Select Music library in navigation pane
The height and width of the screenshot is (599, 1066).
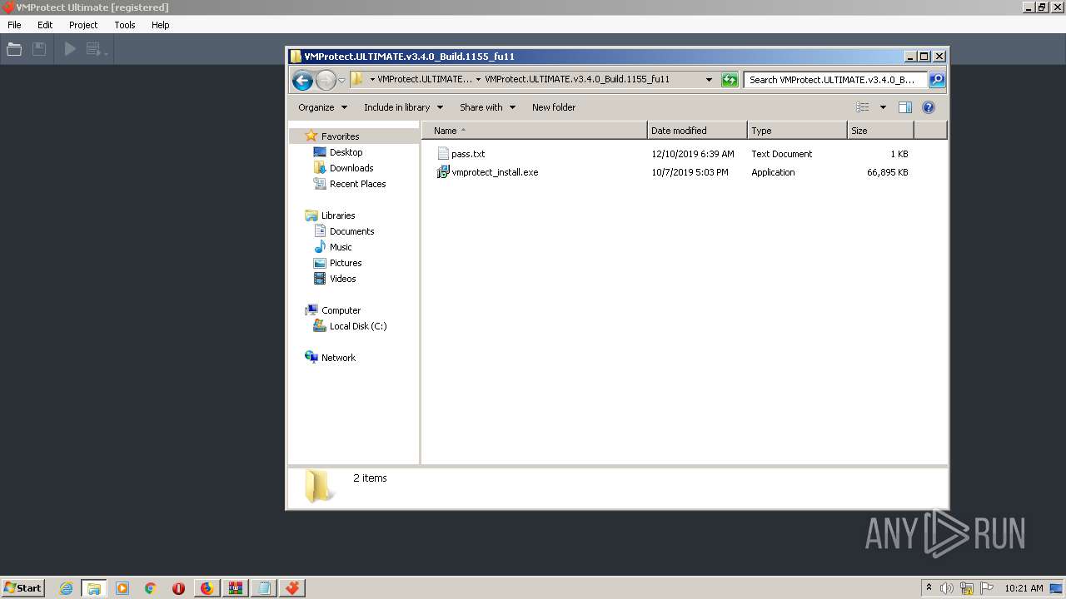pyautogui.click(x=341, y=247)
